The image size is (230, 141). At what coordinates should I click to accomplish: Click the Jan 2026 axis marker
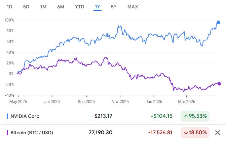coord(154,101)
